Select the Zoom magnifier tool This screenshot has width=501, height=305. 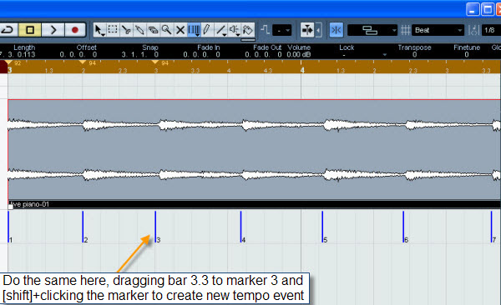[x=166, y=30]
